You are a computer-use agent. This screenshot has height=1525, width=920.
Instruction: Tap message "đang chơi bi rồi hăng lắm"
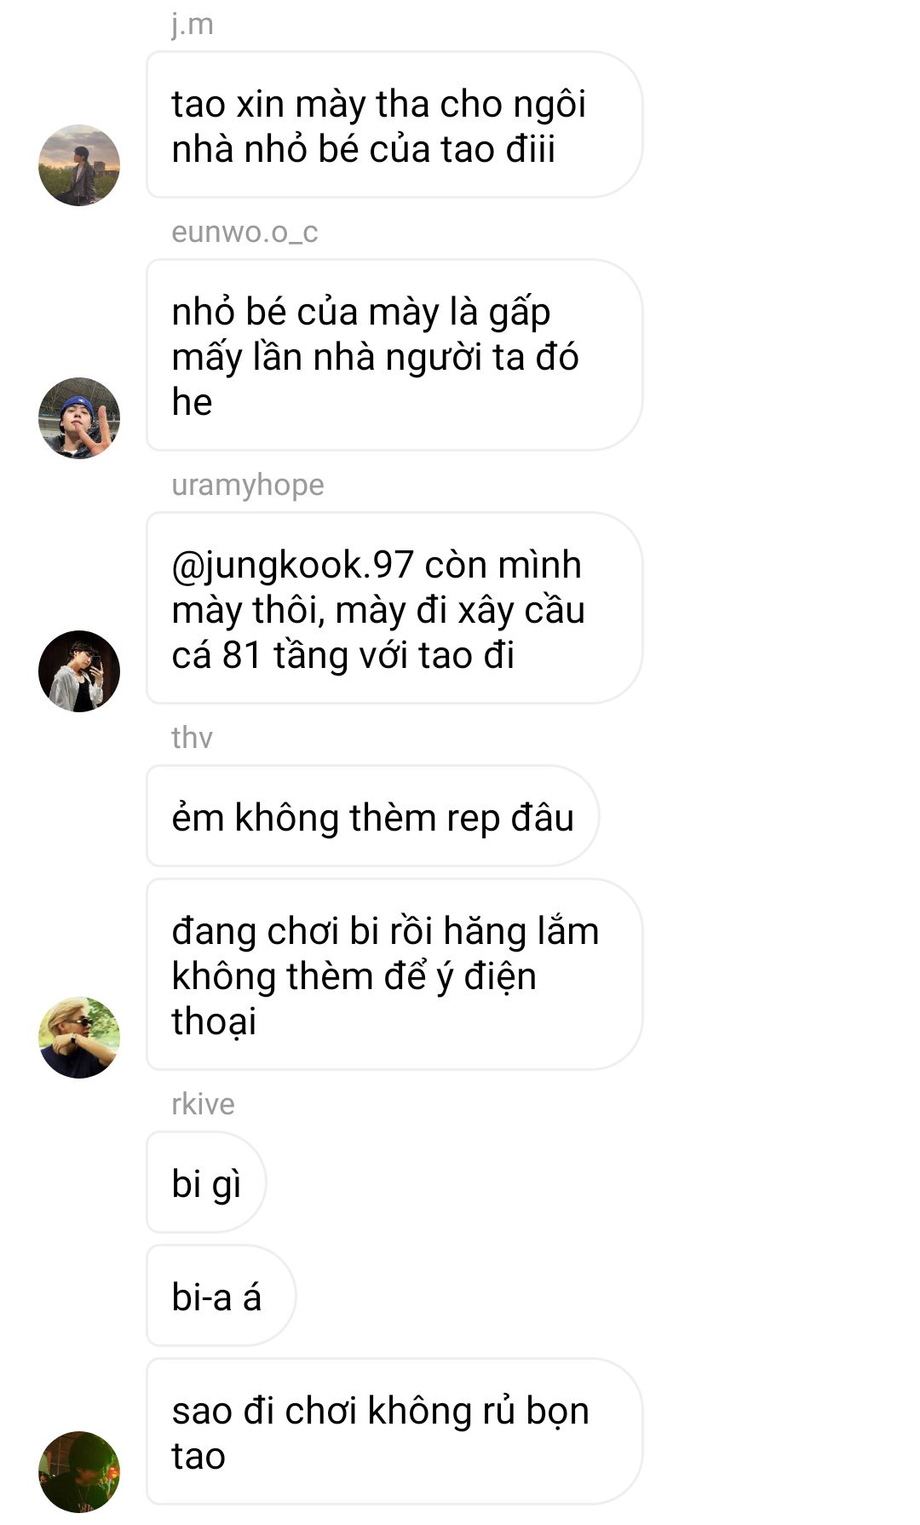394,975
